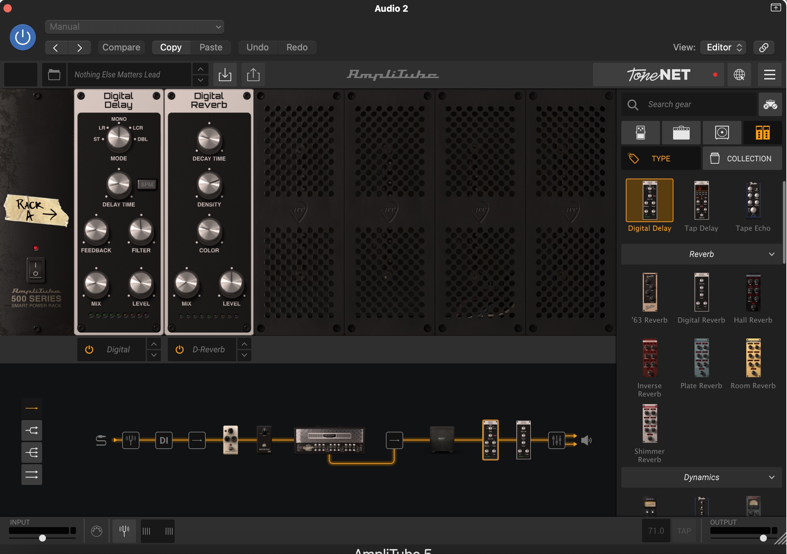Screen dimensions: 787x554
Task: Select the Hall Reverb gear thumbnail
Action: pos(753,293)
